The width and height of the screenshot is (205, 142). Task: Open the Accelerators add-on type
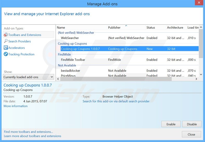click(16, 48)
